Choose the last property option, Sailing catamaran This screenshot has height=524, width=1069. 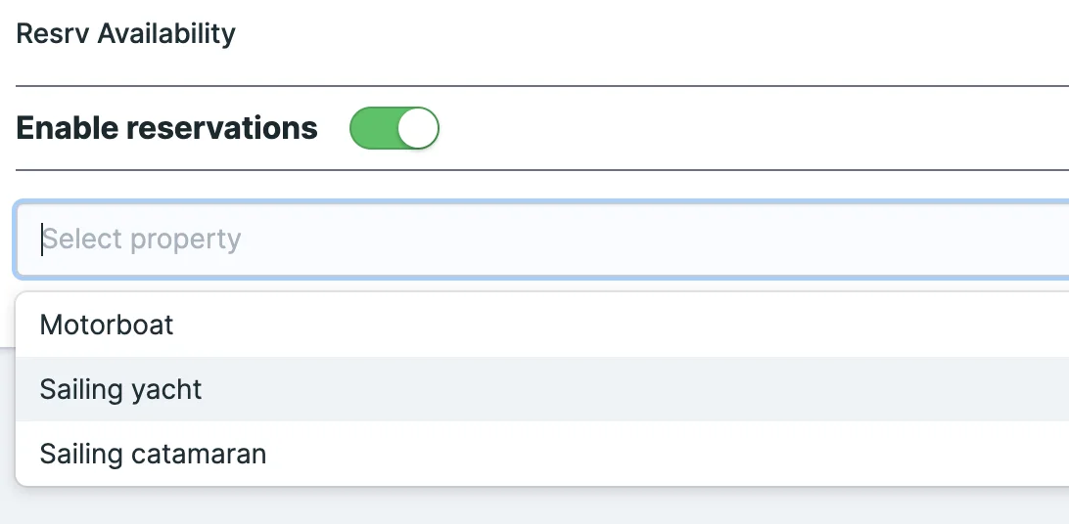[x=153, y=454]
